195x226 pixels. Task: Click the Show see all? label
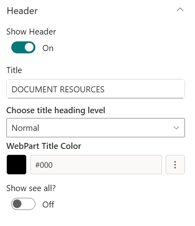31,188
